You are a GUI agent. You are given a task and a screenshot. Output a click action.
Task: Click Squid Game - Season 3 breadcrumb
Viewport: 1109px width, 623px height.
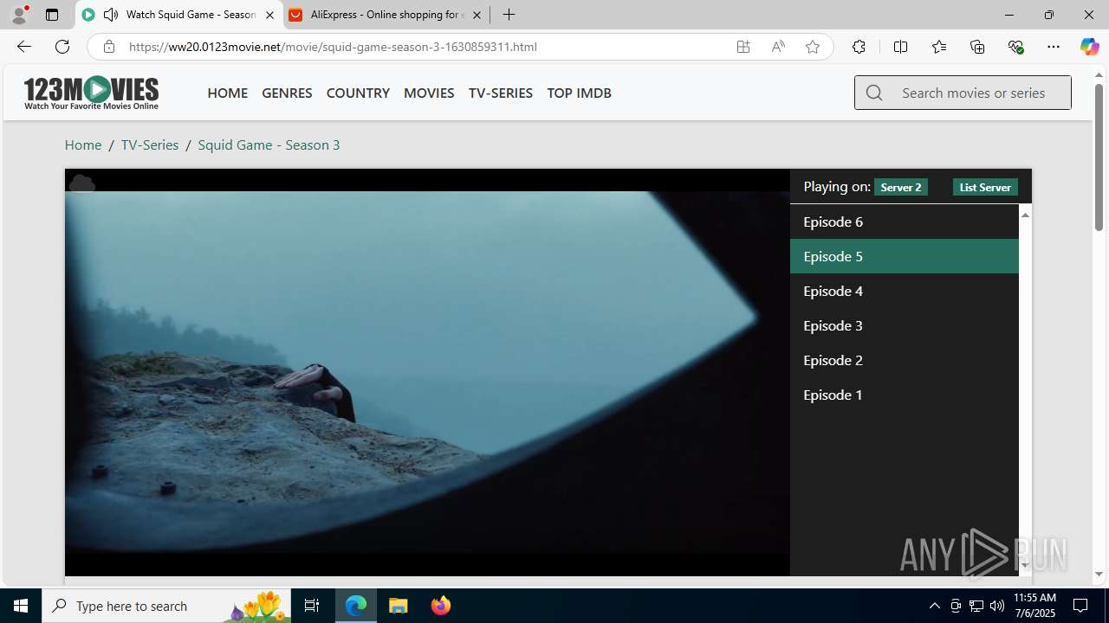pos(269,145)
